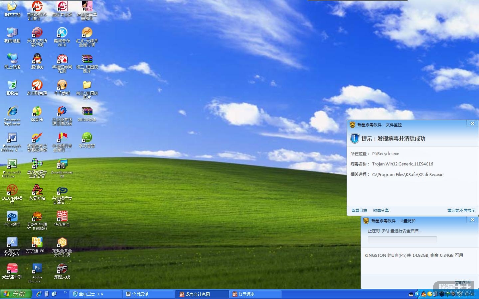Click the 重启前不再提示 link
Image resolution: width=479 pixels, height=299 pixels.
[x=461, y=211]
